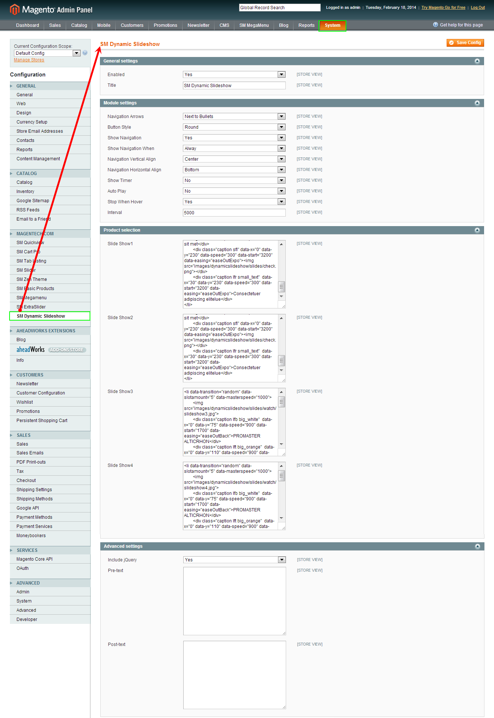Open Currency Setup configuration
This screenshot has height=718, width=494.
(x=32, y=122)
